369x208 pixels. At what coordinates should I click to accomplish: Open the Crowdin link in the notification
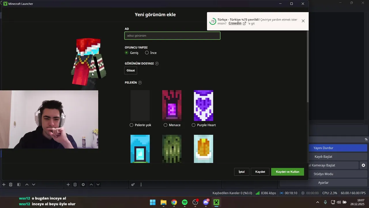coord(235,23)
